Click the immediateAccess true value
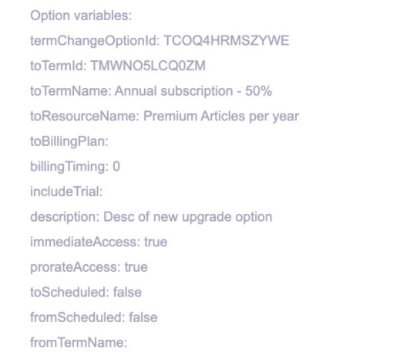393x363 pixels. tap(156, 242)
